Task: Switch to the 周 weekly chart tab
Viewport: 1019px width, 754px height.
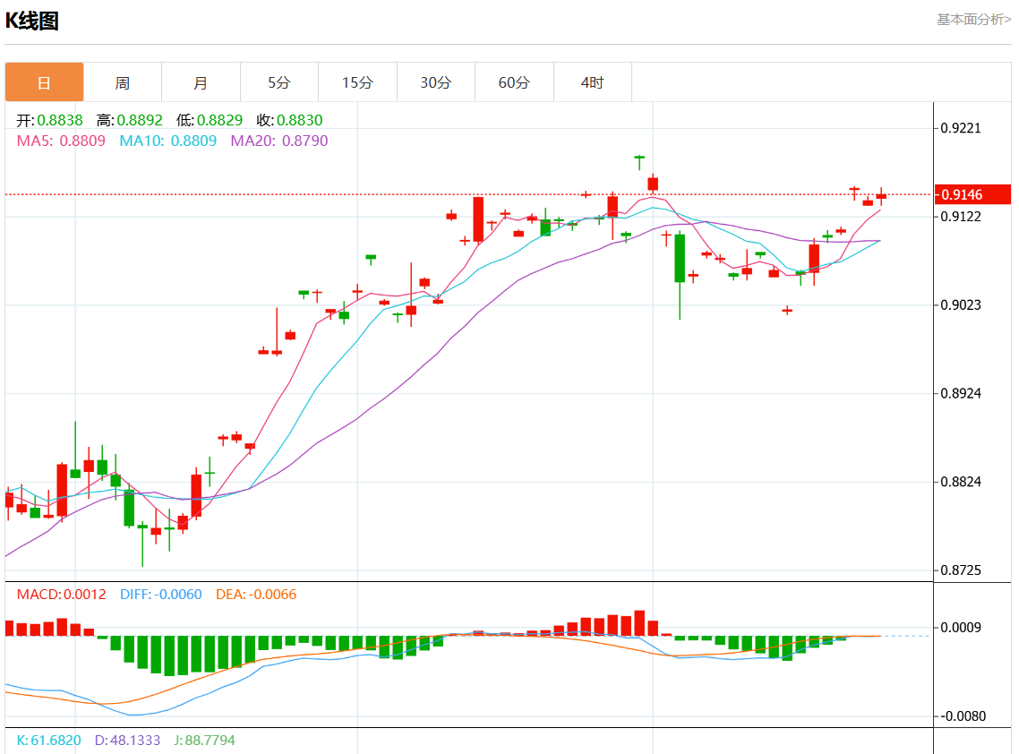Action: (x=122, y=82)
